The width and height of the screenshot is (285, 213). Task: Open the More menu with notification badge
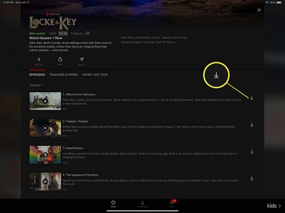pos(172,204)
